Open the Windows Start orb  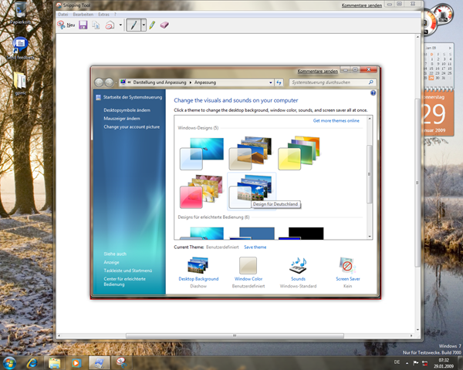coord(8,362)
